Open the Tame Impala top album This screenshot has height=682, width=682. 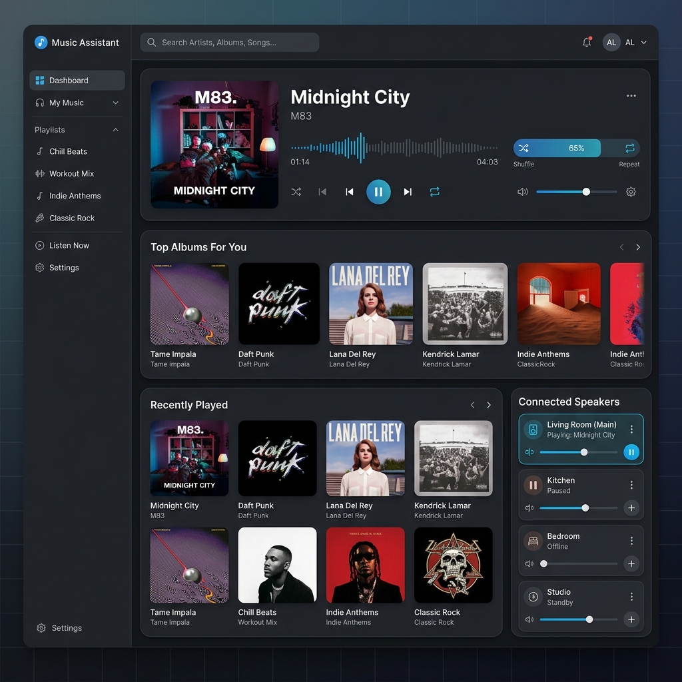point(190,304)
